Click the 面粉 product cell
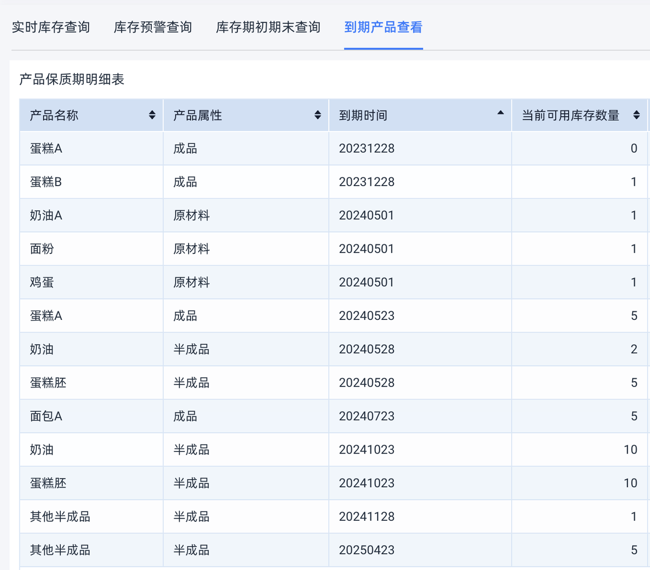Screen dimensions: 650x570 pyautogui.click(x=42, y=249)
